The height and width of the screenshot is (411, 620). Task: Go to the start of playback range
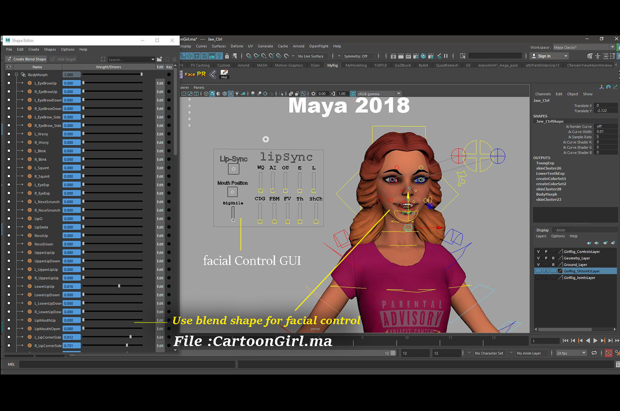tap(565, 341)
